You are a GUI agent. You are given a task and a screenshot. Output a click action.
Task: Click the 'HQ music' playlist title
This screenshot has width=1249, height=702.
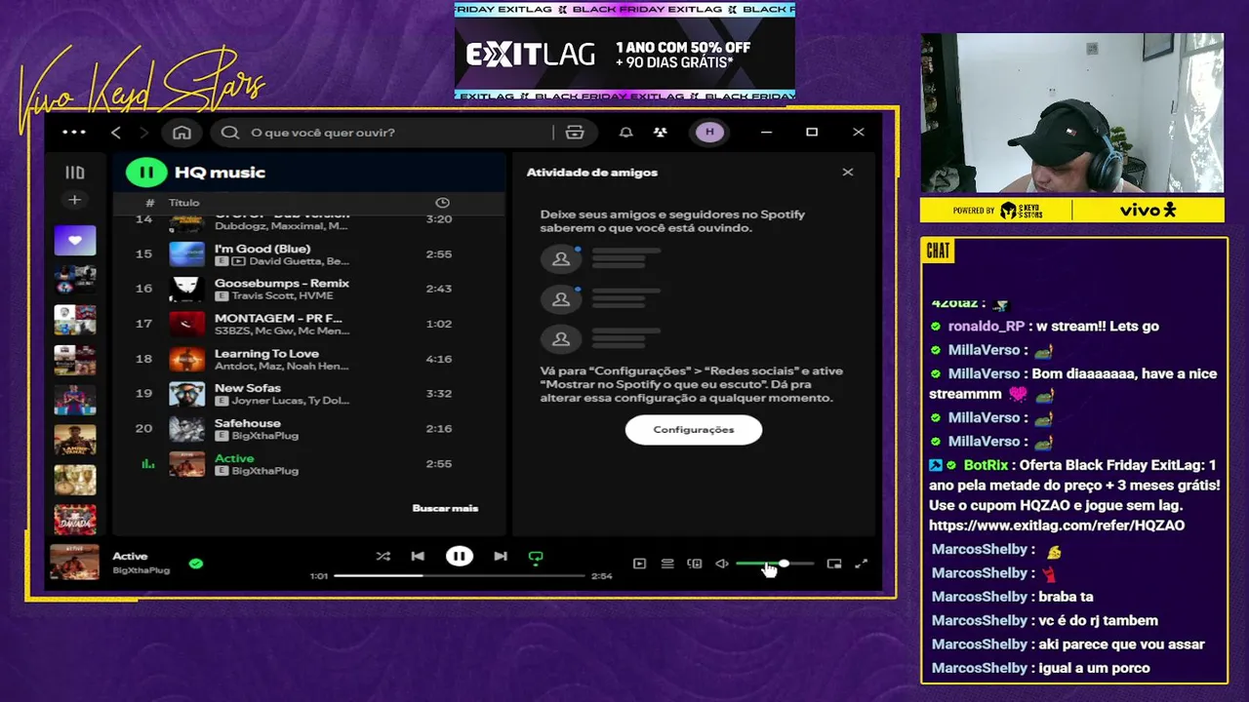tap(220, 173)
